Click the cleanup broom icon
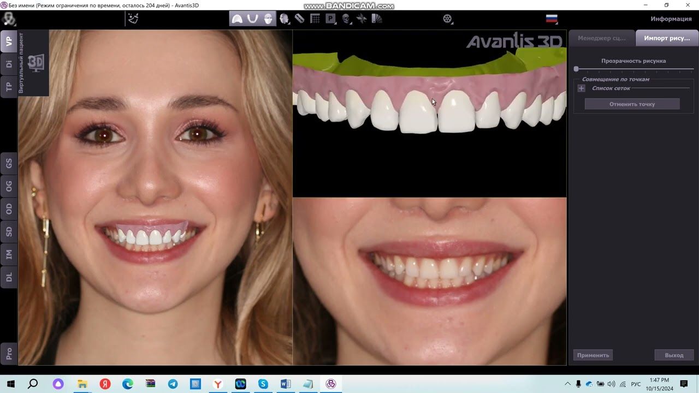The image size is (699, 393). [133, 19]
